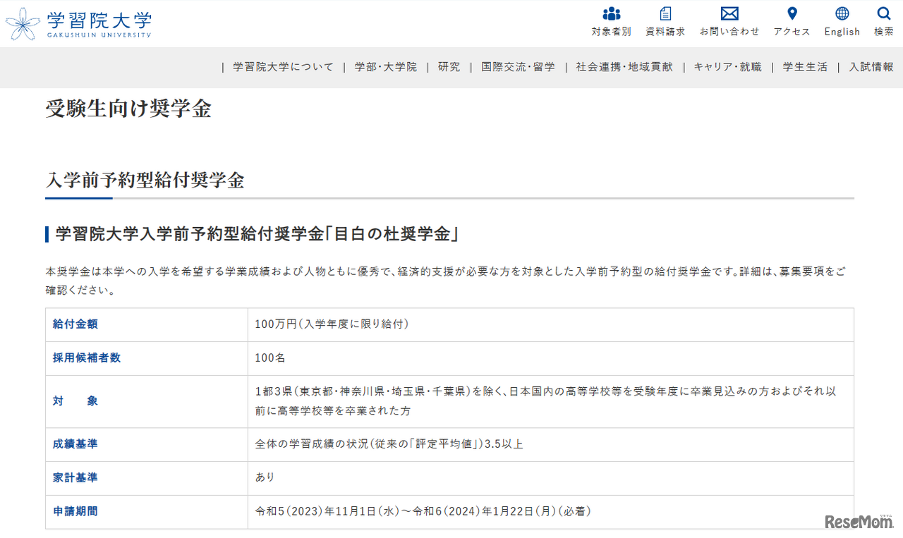Open 学部・大学院 from the navigation
The height and width of the screenshot is (538, 903).
(385, 67)
